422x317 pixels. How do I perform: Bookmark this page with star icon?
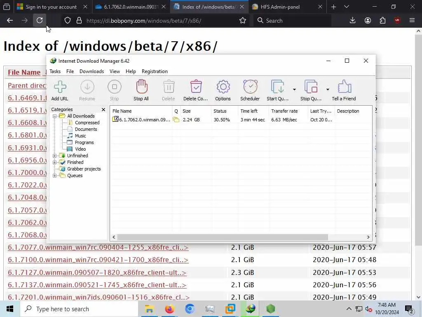(243, 21)
